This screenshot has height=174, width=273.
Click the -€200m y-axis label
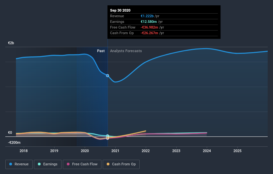point(14,142)
